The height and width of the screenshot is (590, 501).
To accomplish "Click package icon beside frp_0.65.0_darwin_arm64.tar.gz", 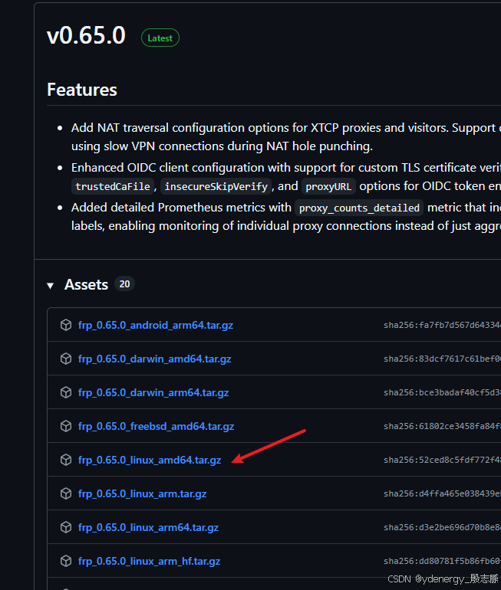I will click(66, 392).
